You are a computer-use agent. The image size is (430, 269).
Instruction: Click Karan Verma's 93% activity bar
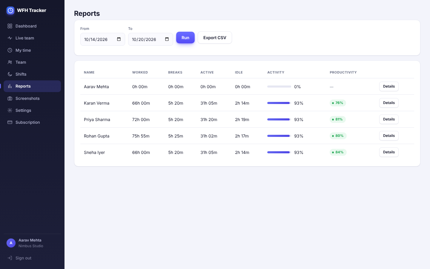point(279,103)
